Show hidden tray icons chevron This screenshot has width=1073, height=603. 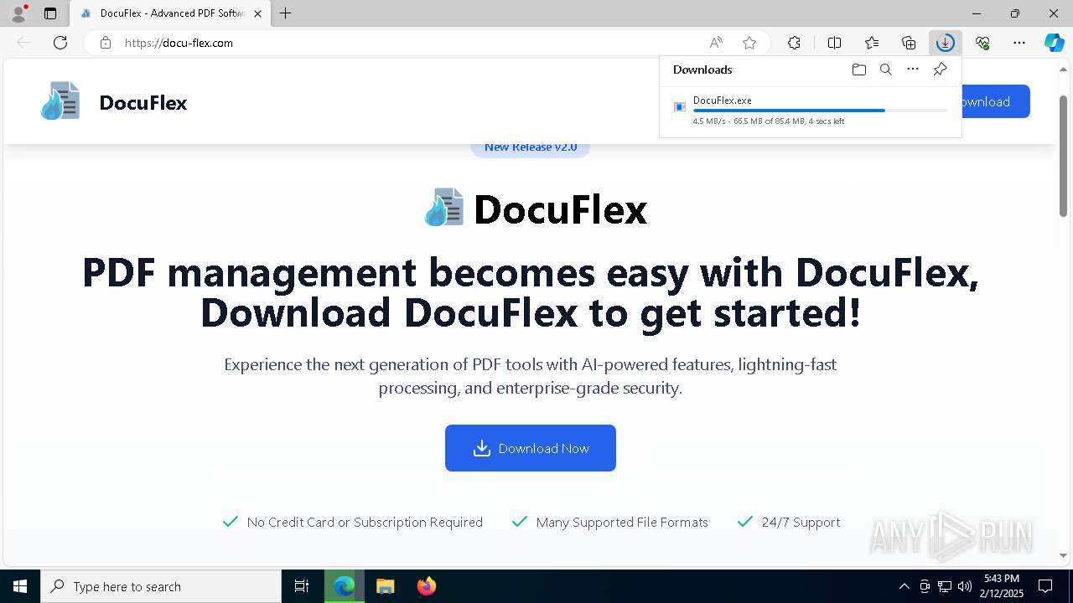[x=904, y=586]
